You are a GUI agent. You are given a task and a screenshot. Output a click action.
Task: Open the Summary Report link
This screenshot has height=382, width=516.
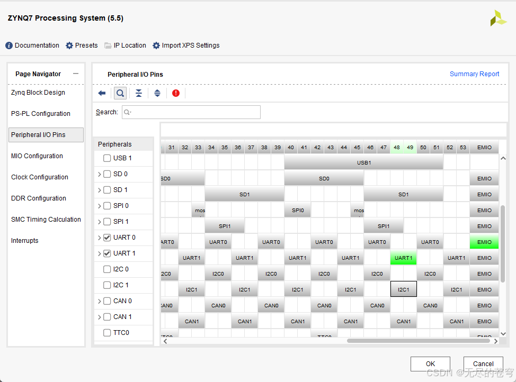pos(474,74)
